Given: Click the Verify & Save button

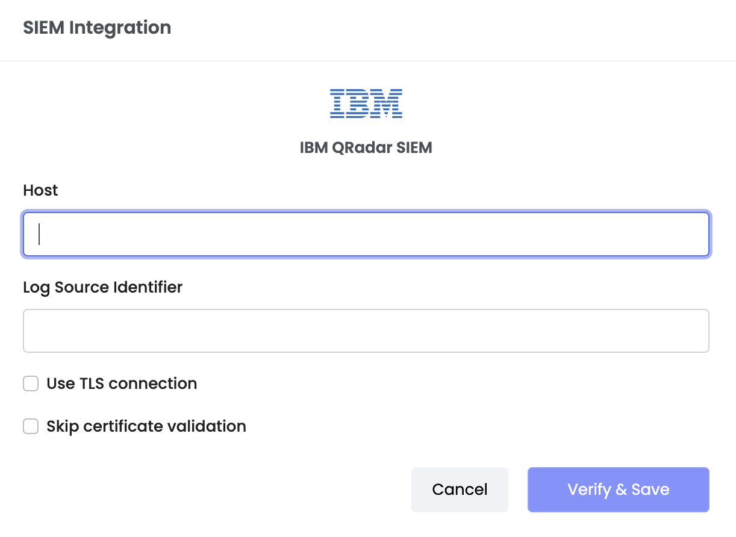Looking at the screenshot, I should [619, 489].
